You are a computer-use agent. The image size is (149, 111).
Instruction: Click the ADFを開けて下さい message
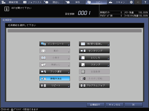21,8
